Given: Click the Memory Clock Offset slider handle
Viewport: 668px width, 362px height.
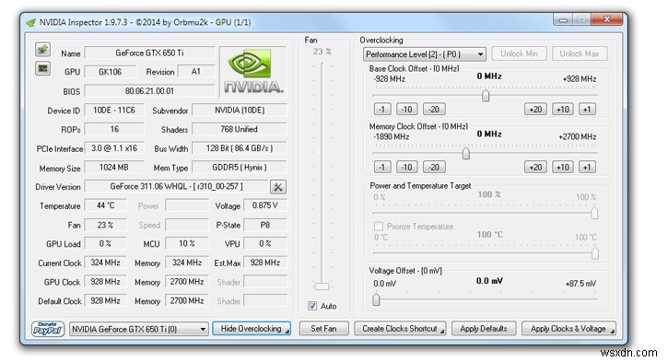Looking at the screenshot, I should pyautogui.click(x=466, y=153).
